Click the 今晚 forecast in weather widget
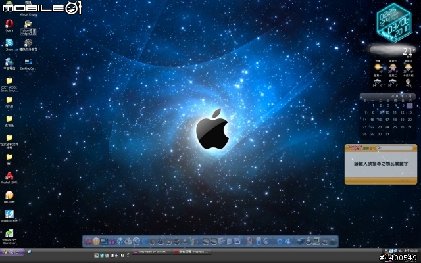 click(x=378, y=67)
